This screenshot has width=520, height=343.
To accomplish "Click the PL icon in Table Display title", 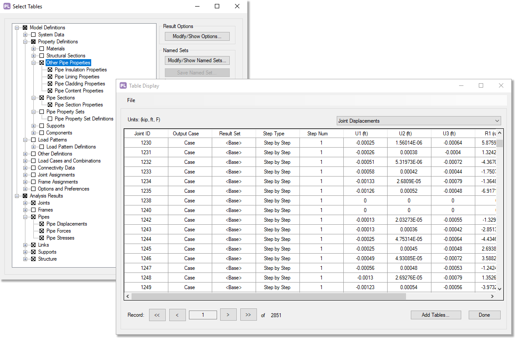I will click(123, 86).
